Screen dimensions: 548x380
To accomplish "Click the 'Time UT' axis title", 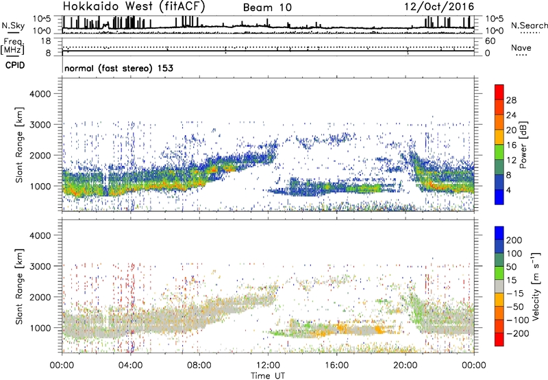I will pyautogui.click(x=268, y=376).
